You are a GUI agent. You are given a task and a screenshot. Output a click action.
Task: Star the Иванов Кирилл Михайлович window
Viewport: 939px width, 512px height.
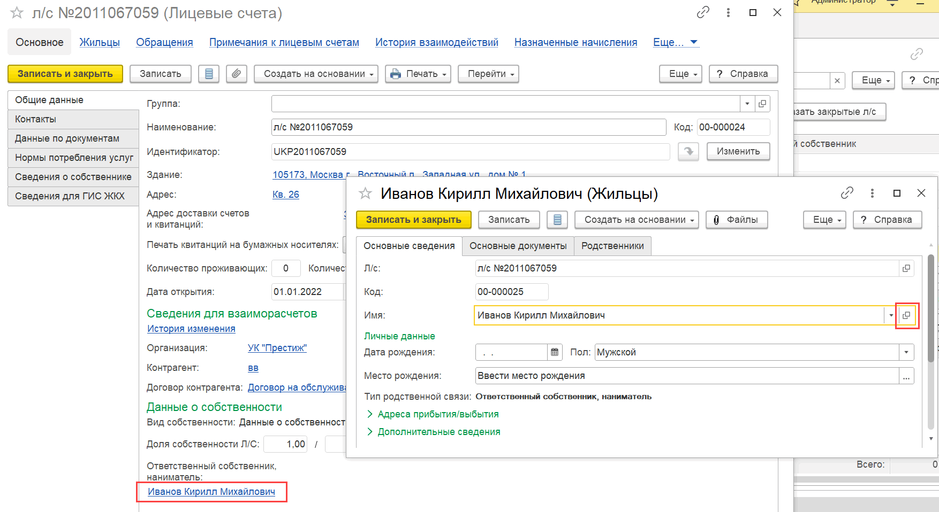click(365, 193)
